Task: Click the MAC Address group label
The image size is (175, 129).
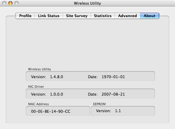Action: coord(38,104)
